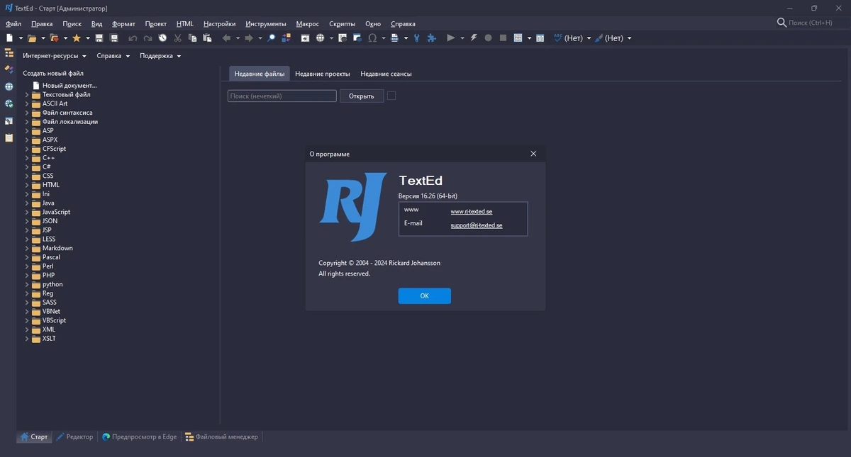Click the open folder toolbar icon
This screenshot has width=851, height=457.
tap(32, 38)
